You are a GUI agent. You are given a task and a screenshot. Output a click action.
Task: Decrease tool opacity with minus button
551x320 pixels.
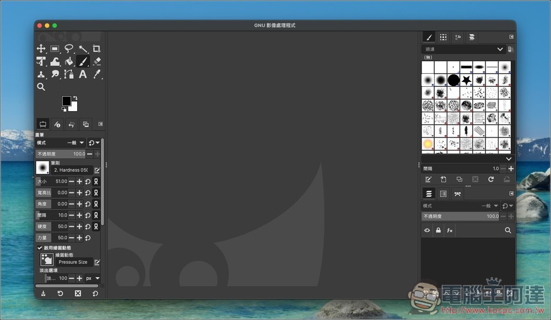[90, 154]
